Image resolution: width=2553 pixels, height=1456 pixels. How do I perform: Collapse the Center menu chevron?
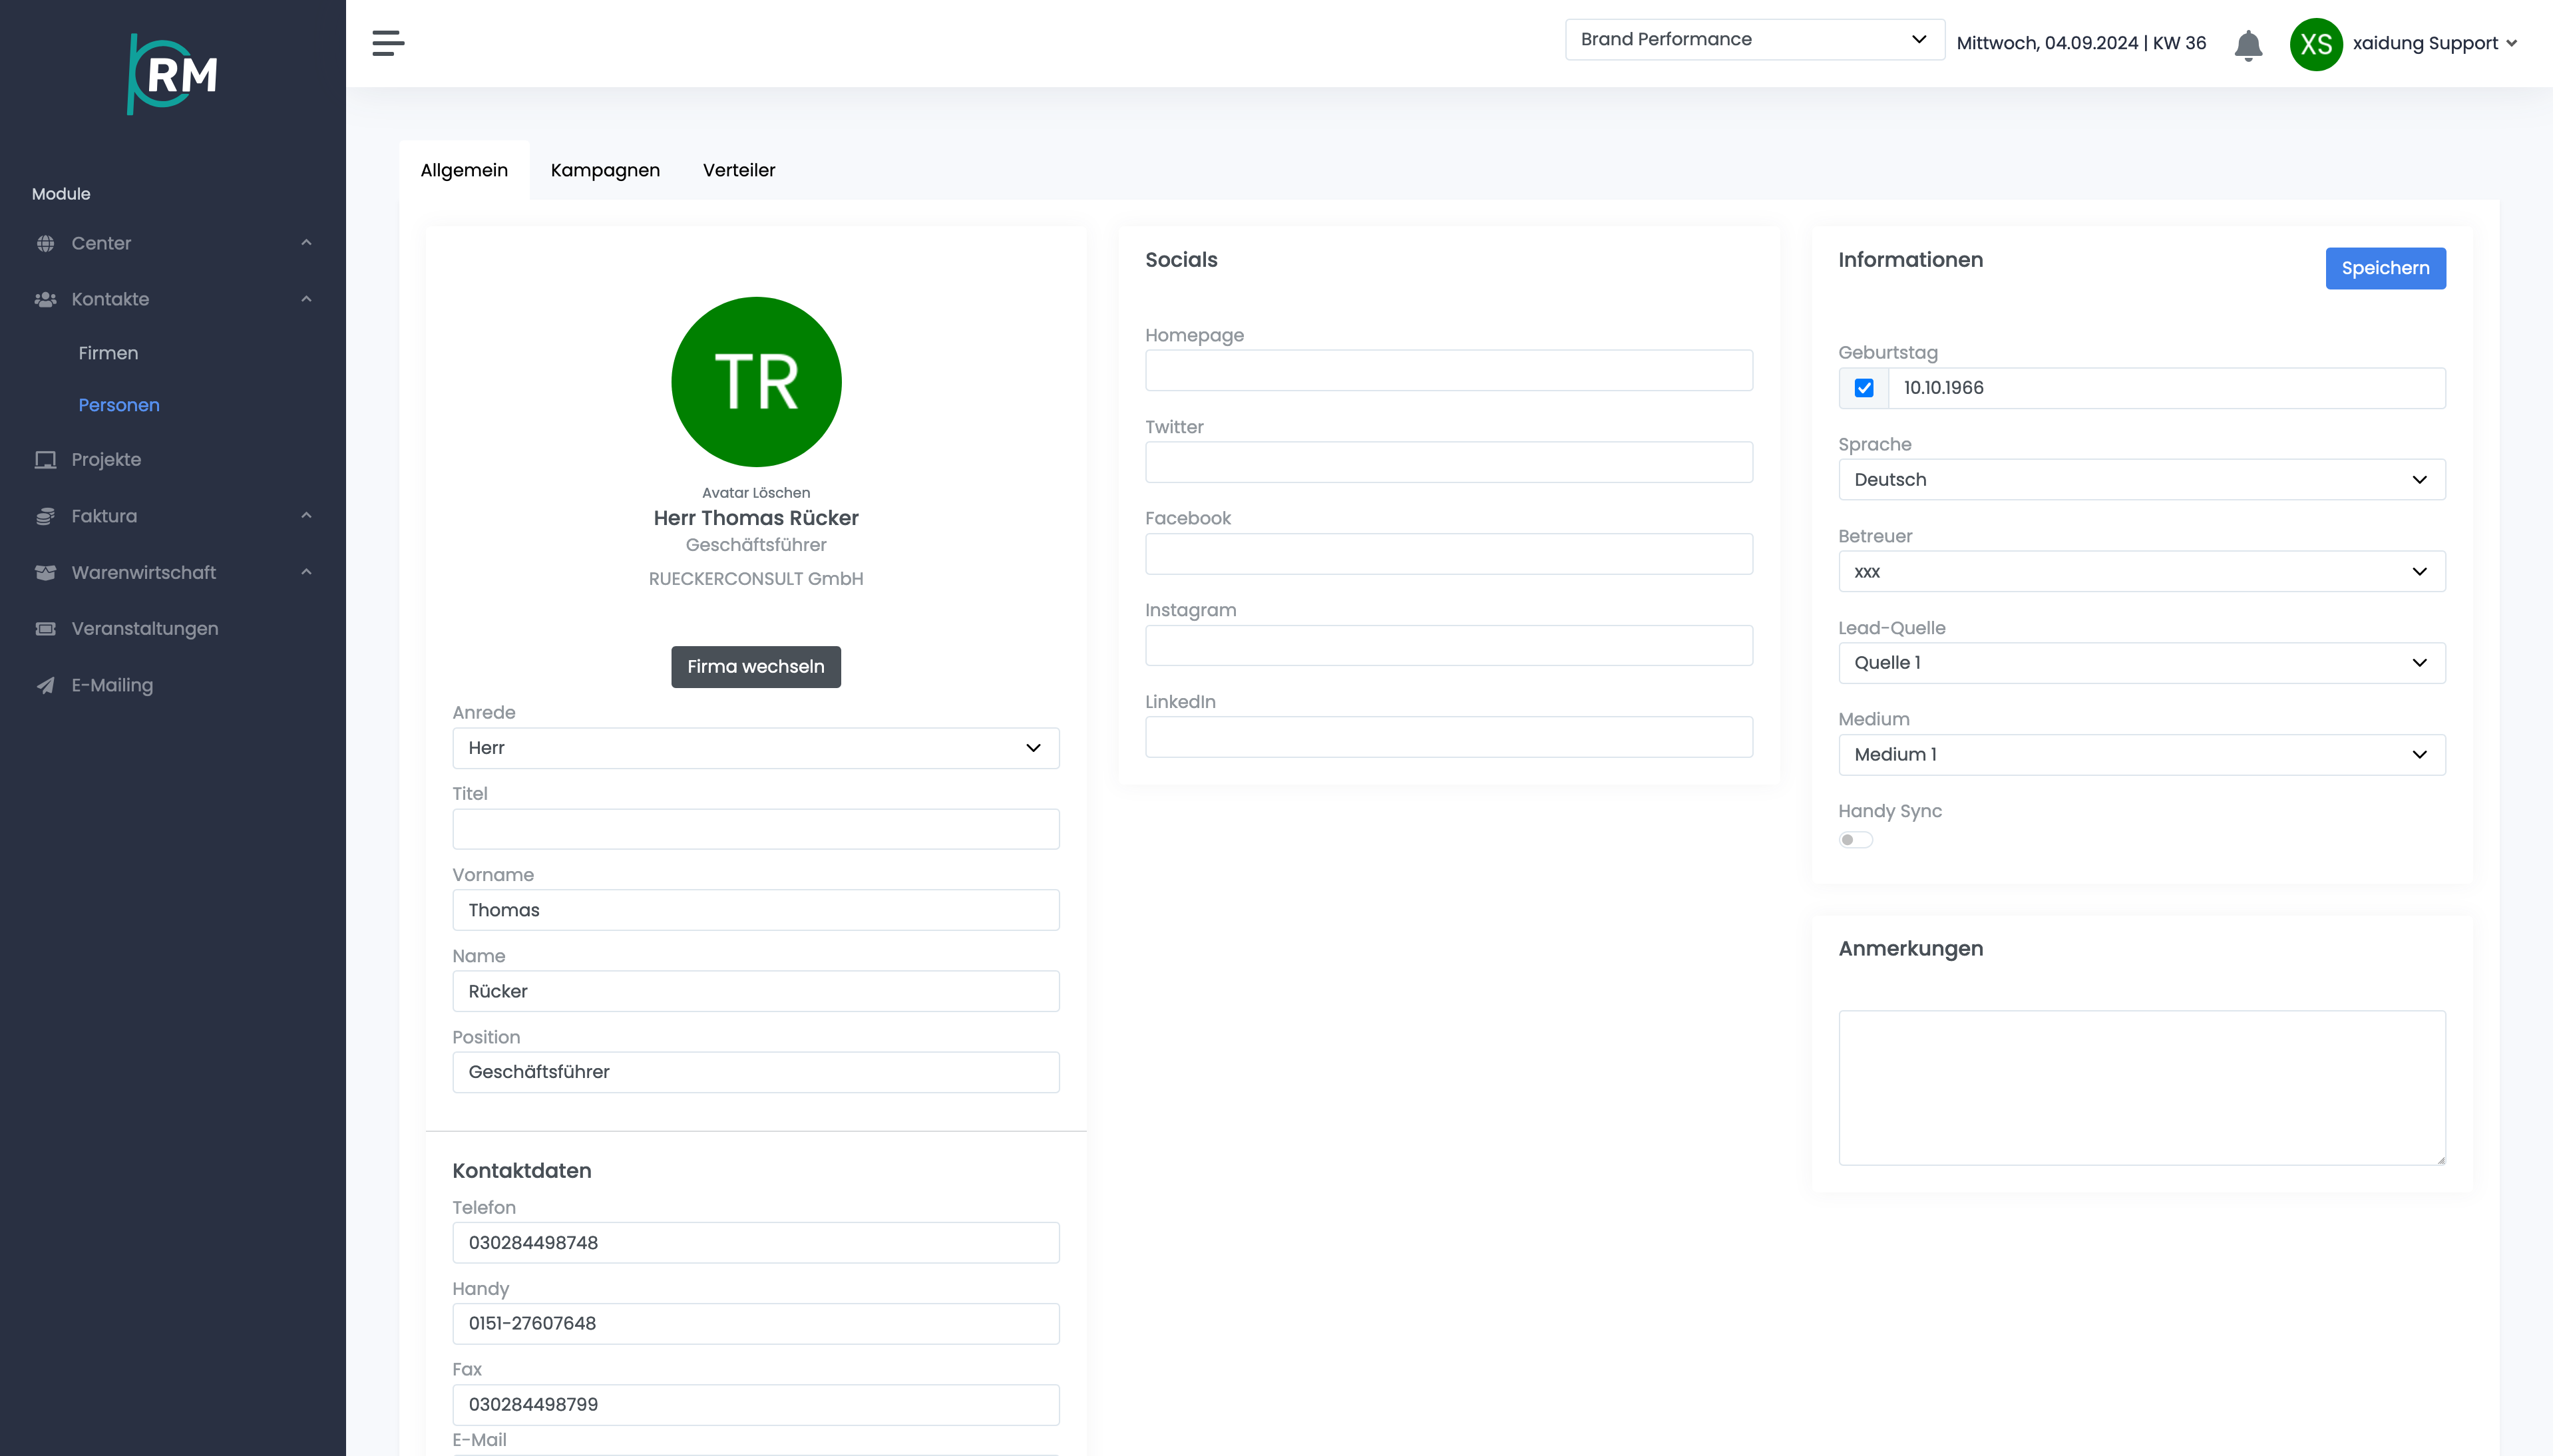[x=306, y=243]
